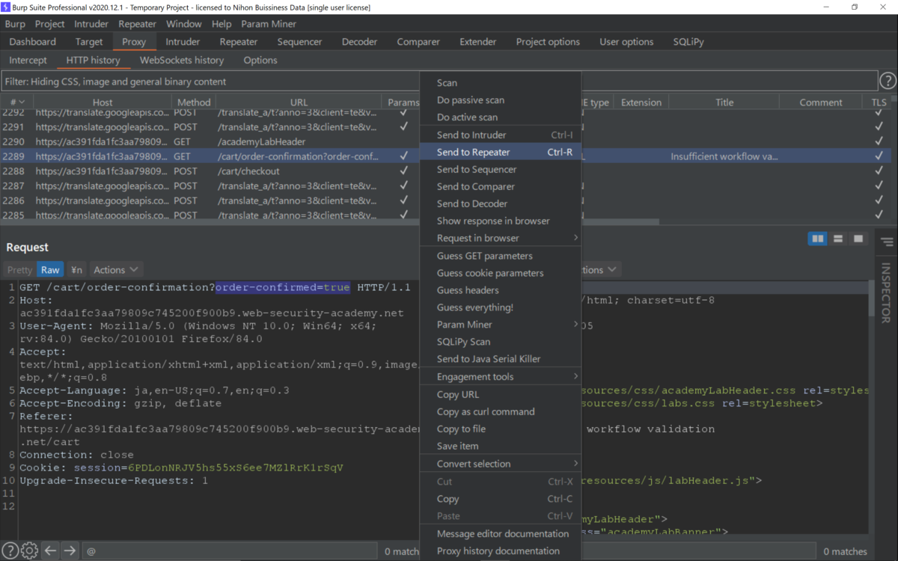Screen dimensions: 898x561
Task: Choose Send to Comparer entry
Action: click(501, 186)
